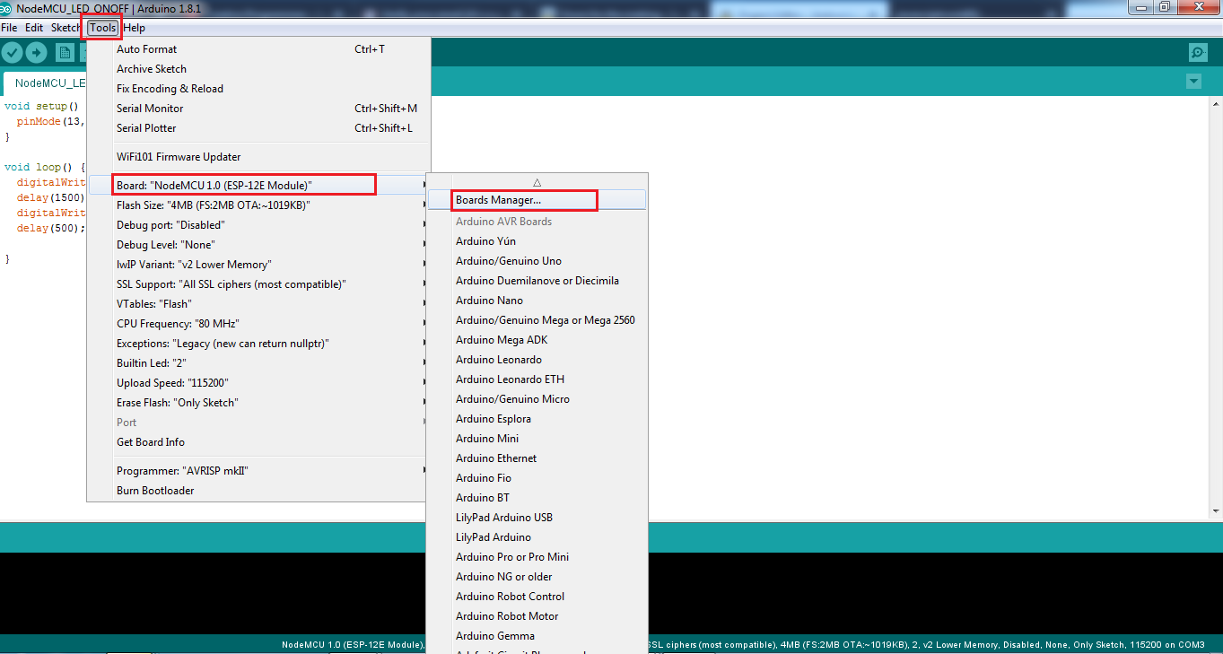
Task: Launch the WiFi101 Firmware Updater
Action: point(178,156)
